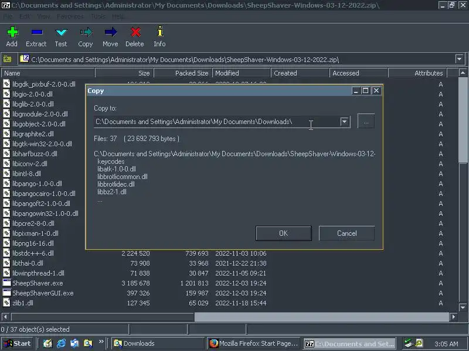Select the libgdk_pixbuf-2.0-0.dll file name
The image size is (469, 351).
[x=43, y=84]
